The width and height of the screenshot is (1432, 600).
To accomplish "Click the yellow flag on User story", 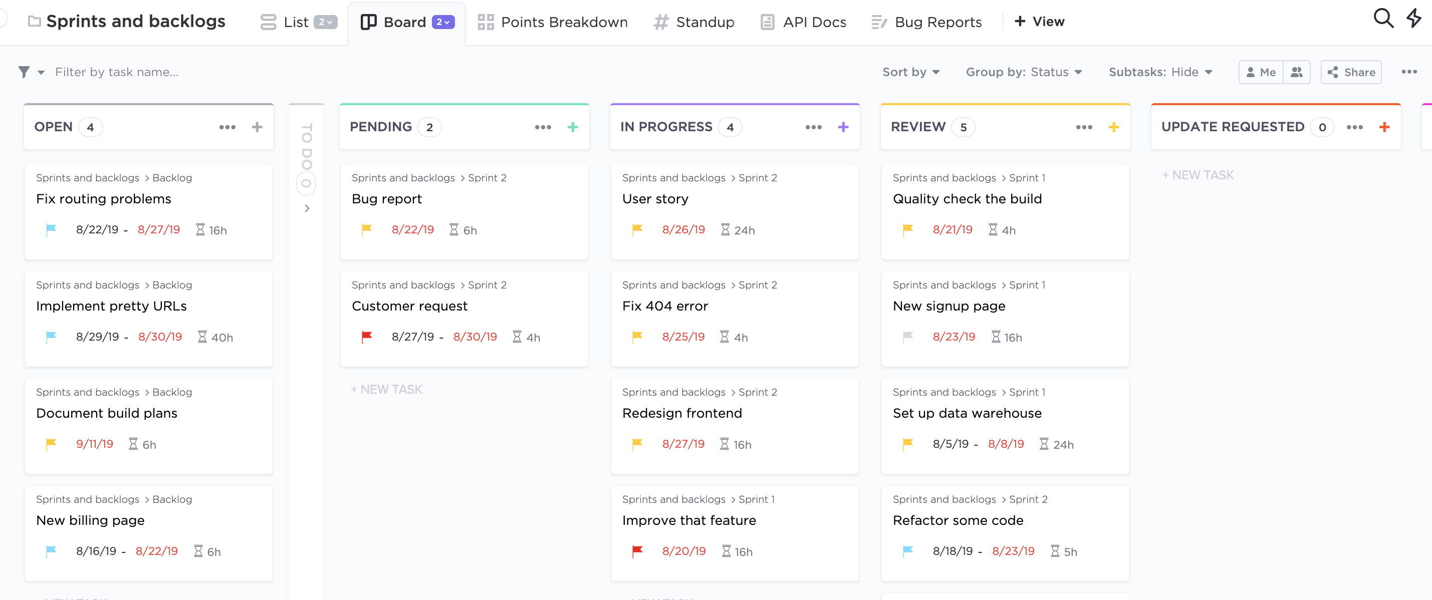I will point(637,229).
